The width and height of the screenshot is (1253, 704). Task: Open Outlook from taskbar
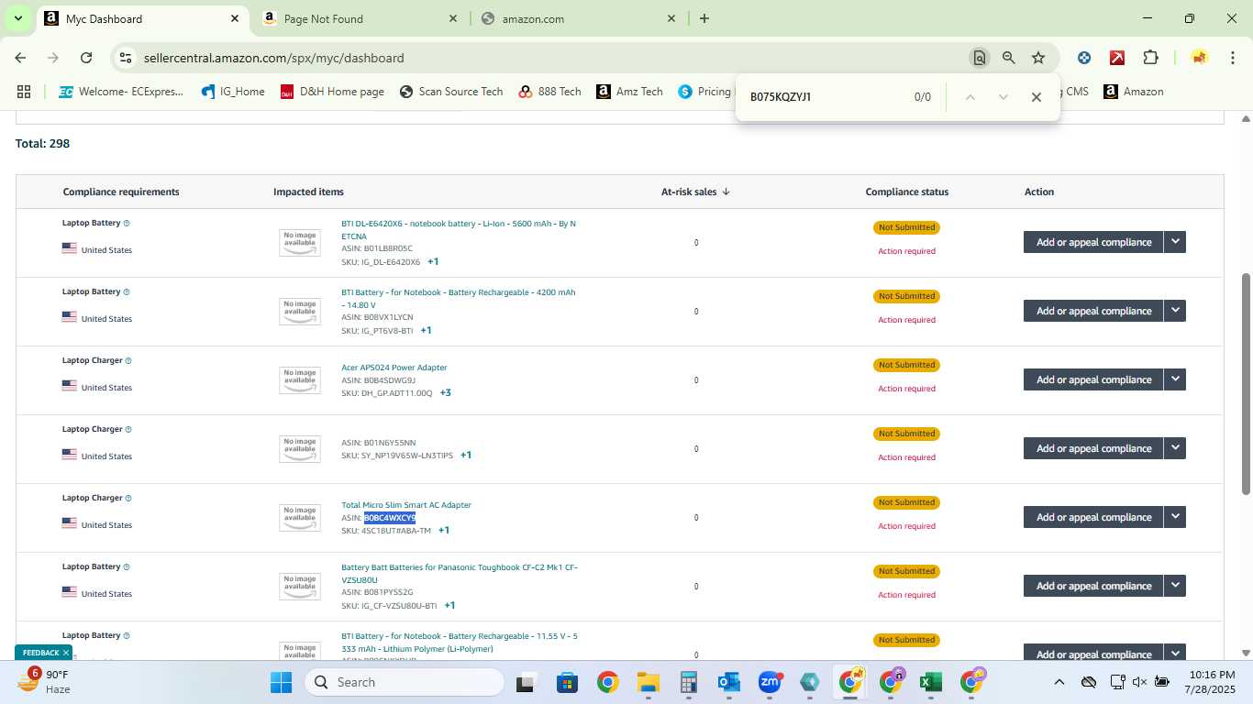(729, 682)
